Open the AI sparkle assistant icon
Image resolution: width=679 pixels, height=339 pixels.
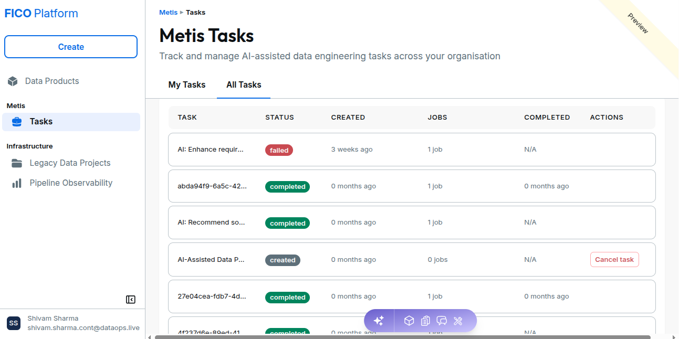379,321
